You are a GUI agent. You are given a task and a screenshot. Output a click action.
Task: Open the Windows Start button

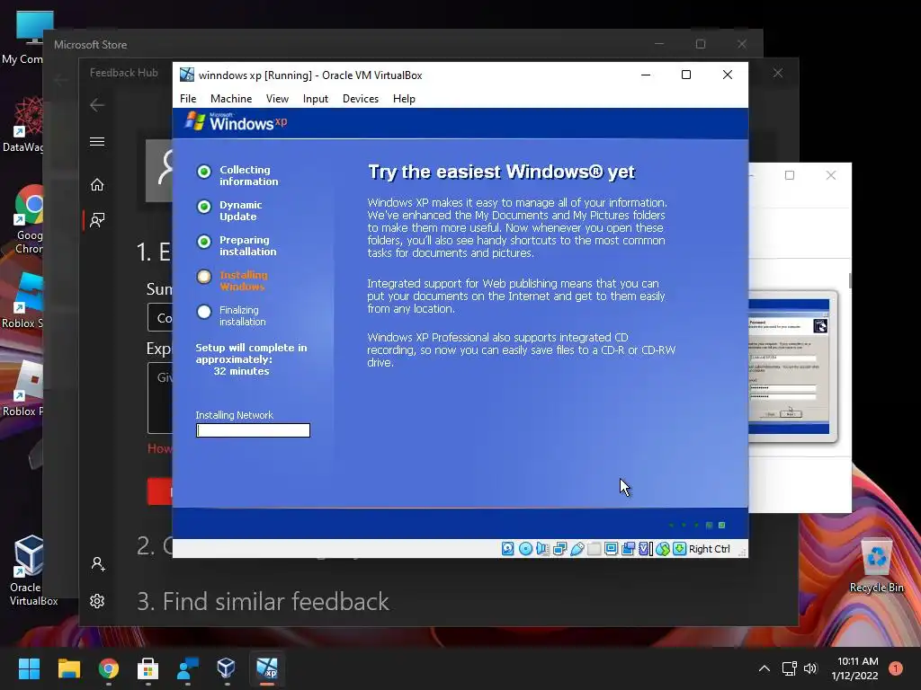(29, 668)
